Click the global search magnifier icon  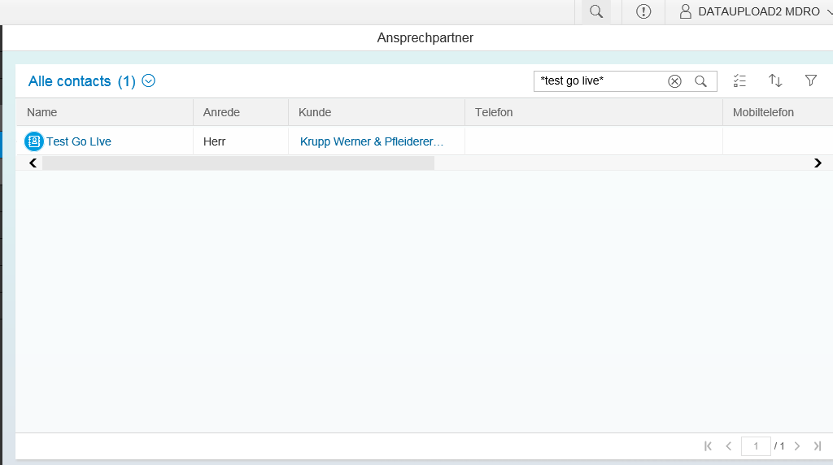[x=596, y=11]
